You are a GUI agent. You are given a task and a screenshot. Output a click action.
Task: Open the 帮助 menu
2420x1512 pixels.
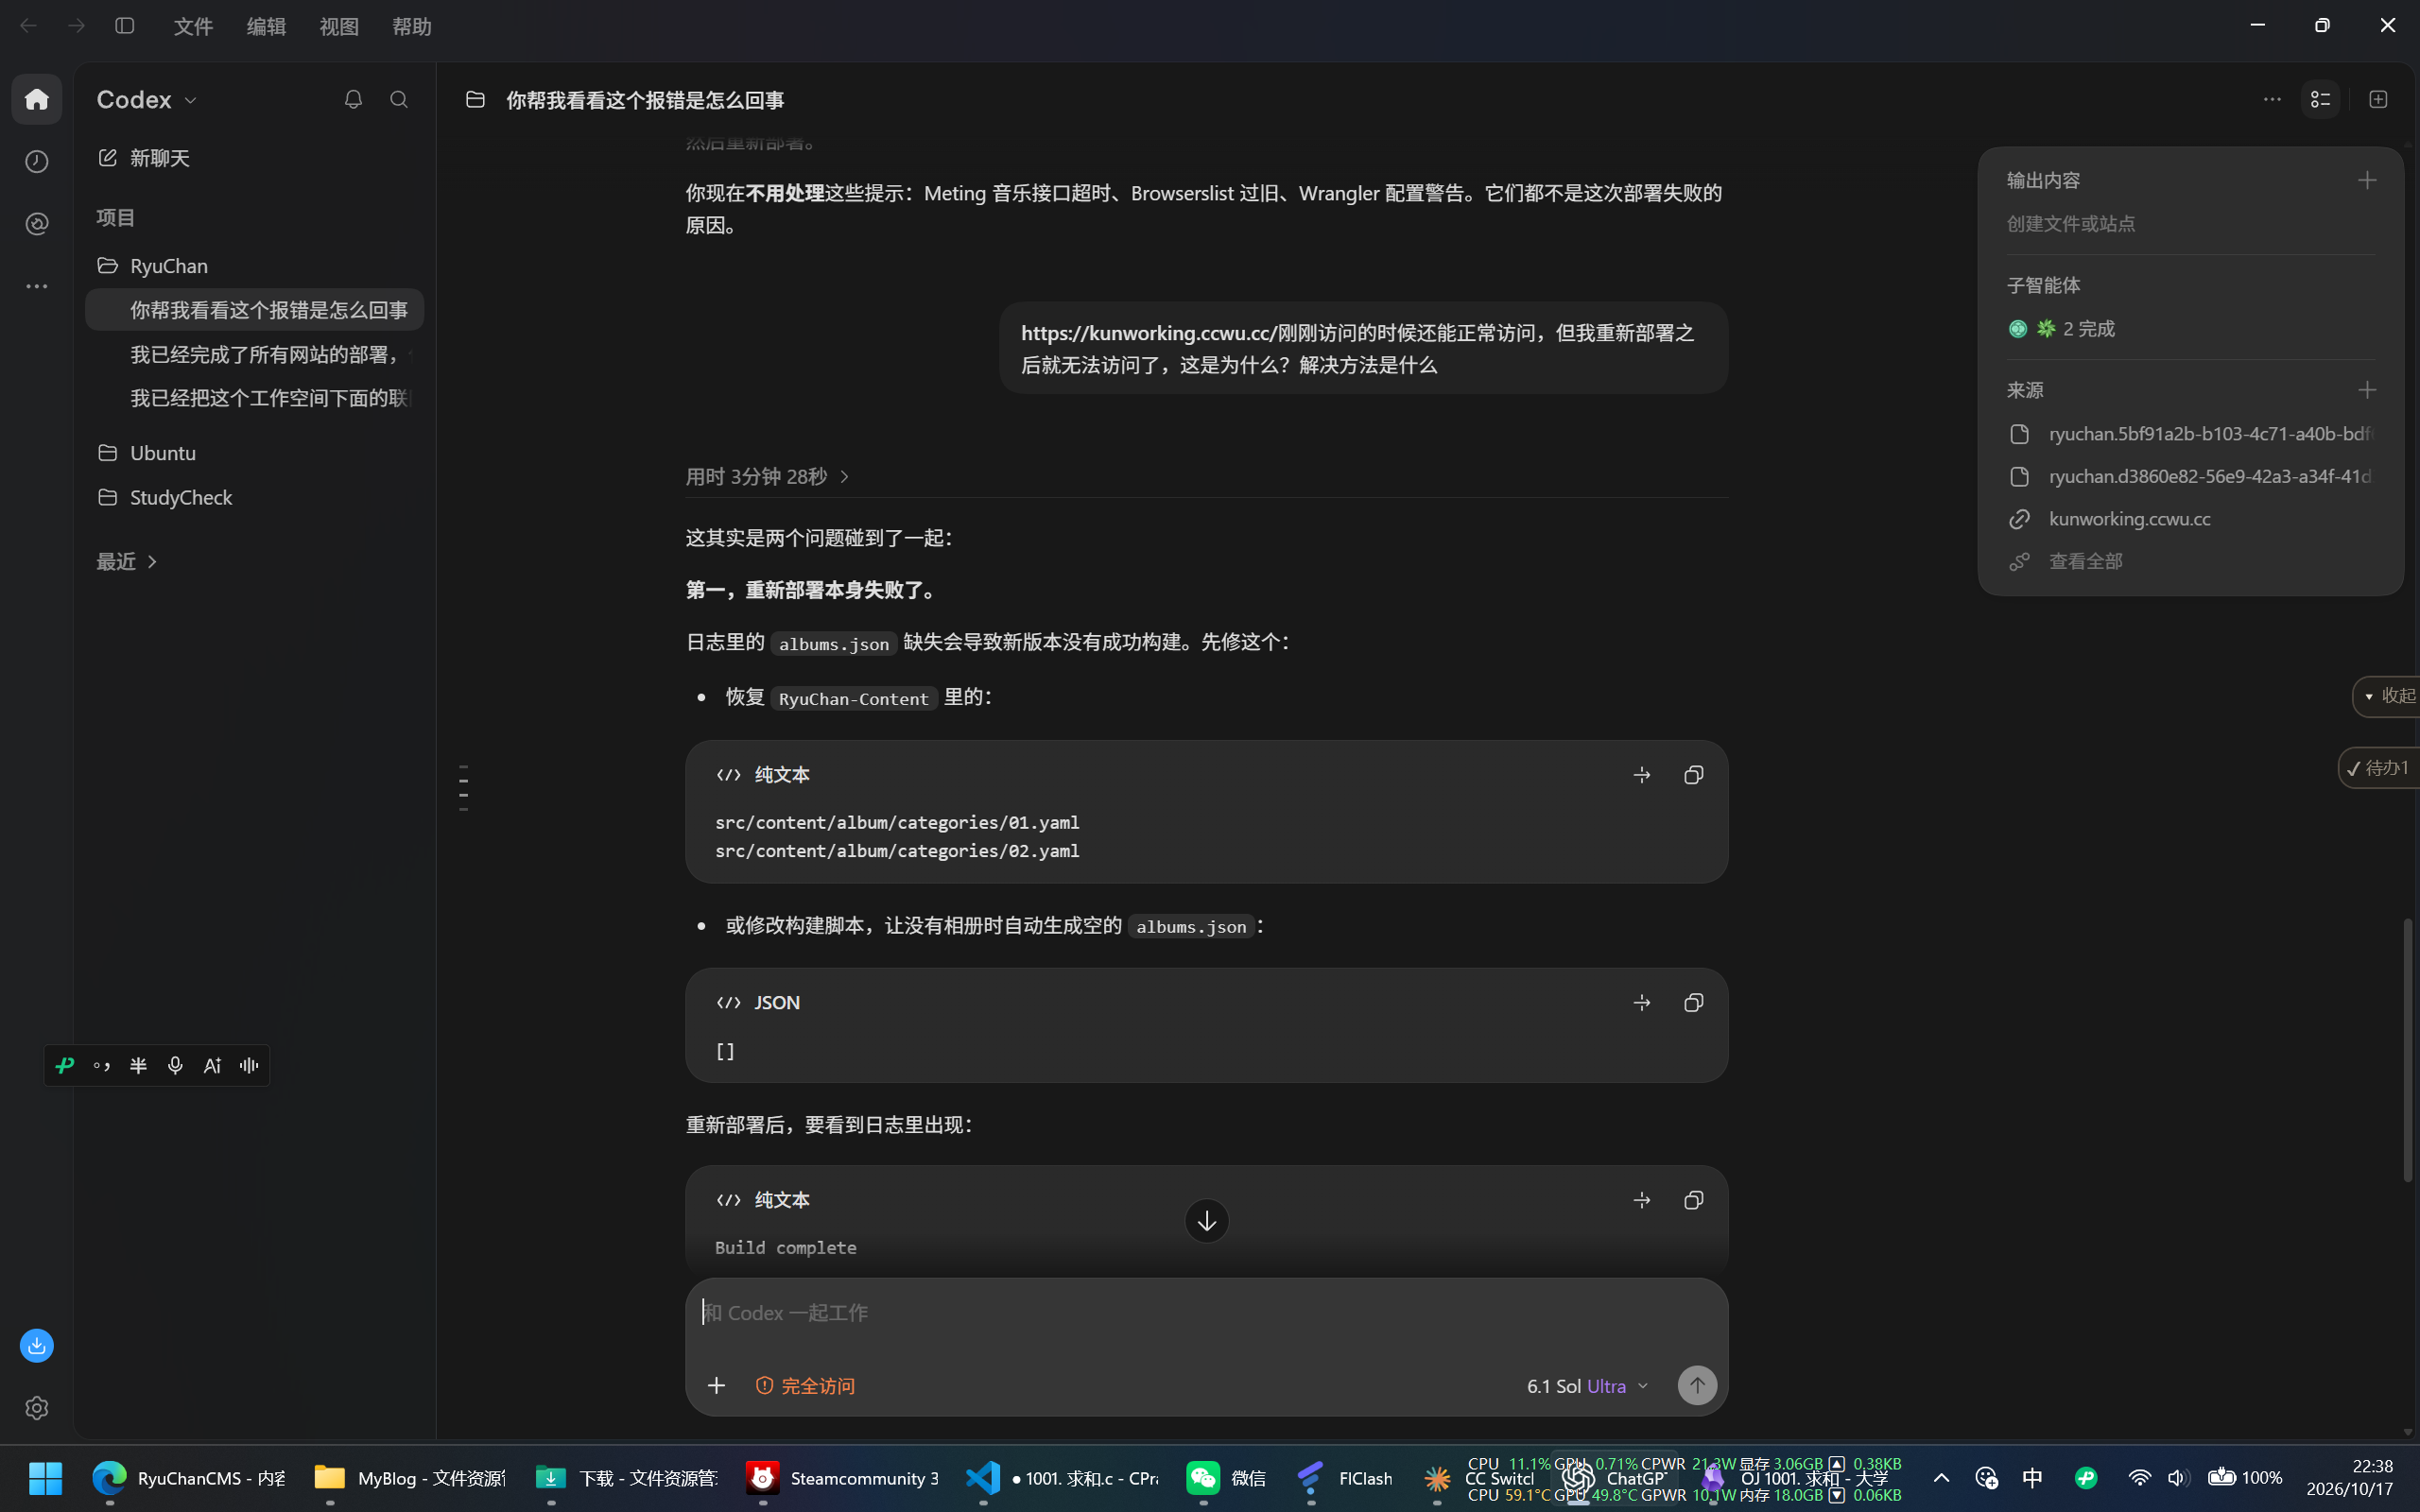coord(412,26)
